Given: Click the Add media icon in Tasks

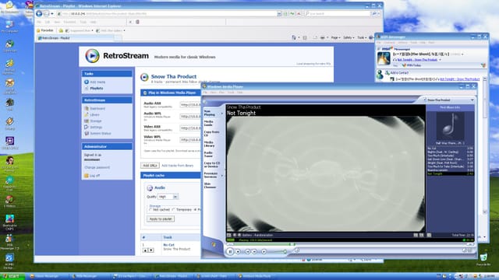Looking at the screenshot, I should click(87, 82).
